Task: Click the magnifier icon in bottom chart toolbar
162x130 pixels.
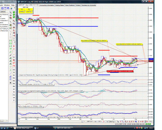Action: [125, 121]
